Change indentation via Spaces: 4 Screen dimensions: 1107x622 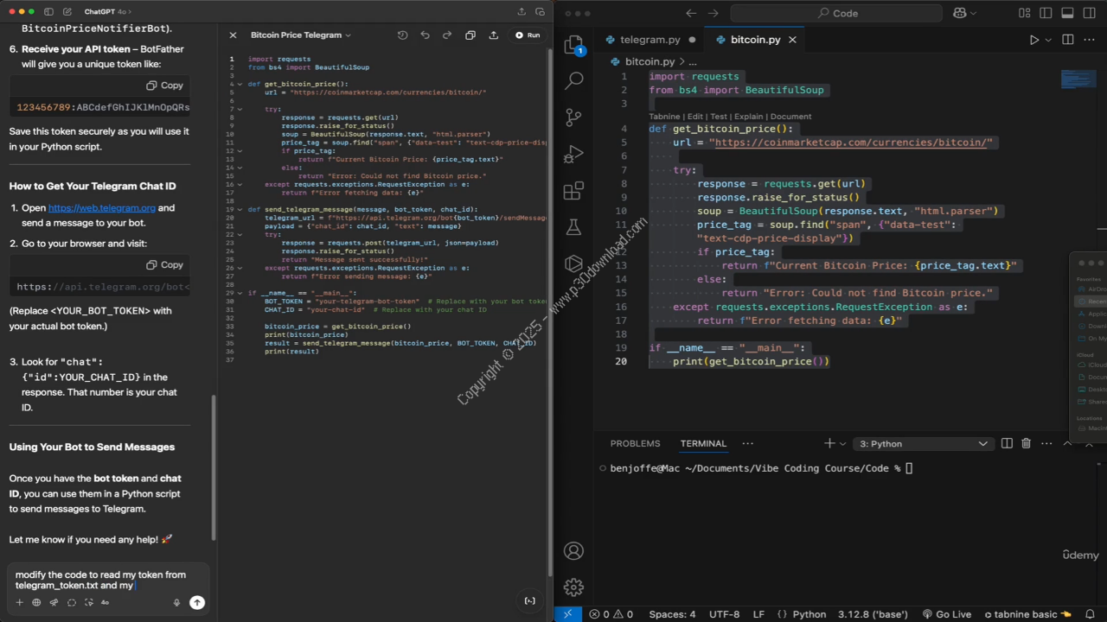click(672, 614)
